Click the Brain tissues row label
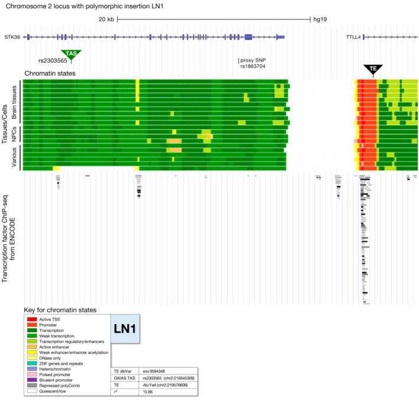Screen dimensions: 419x402 pyautogui.click(x=14, y=102)
